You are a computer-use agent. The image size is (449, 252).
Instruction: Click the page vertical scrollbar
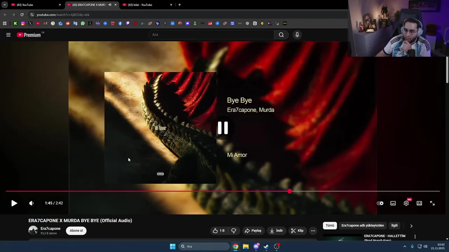447,70
